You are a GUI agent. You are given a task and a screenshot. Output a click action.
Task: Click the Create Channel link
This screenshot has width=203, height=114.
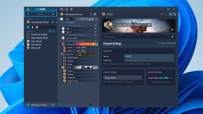(x=69, y=105)
